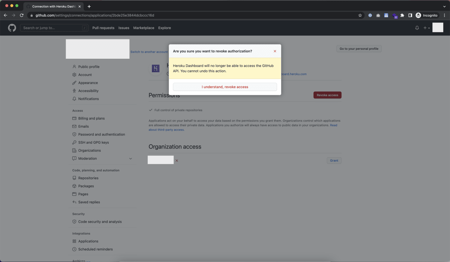Close the Connection with Heroku tab
This screenshot has width=450, height=262.
coord(79,6)
